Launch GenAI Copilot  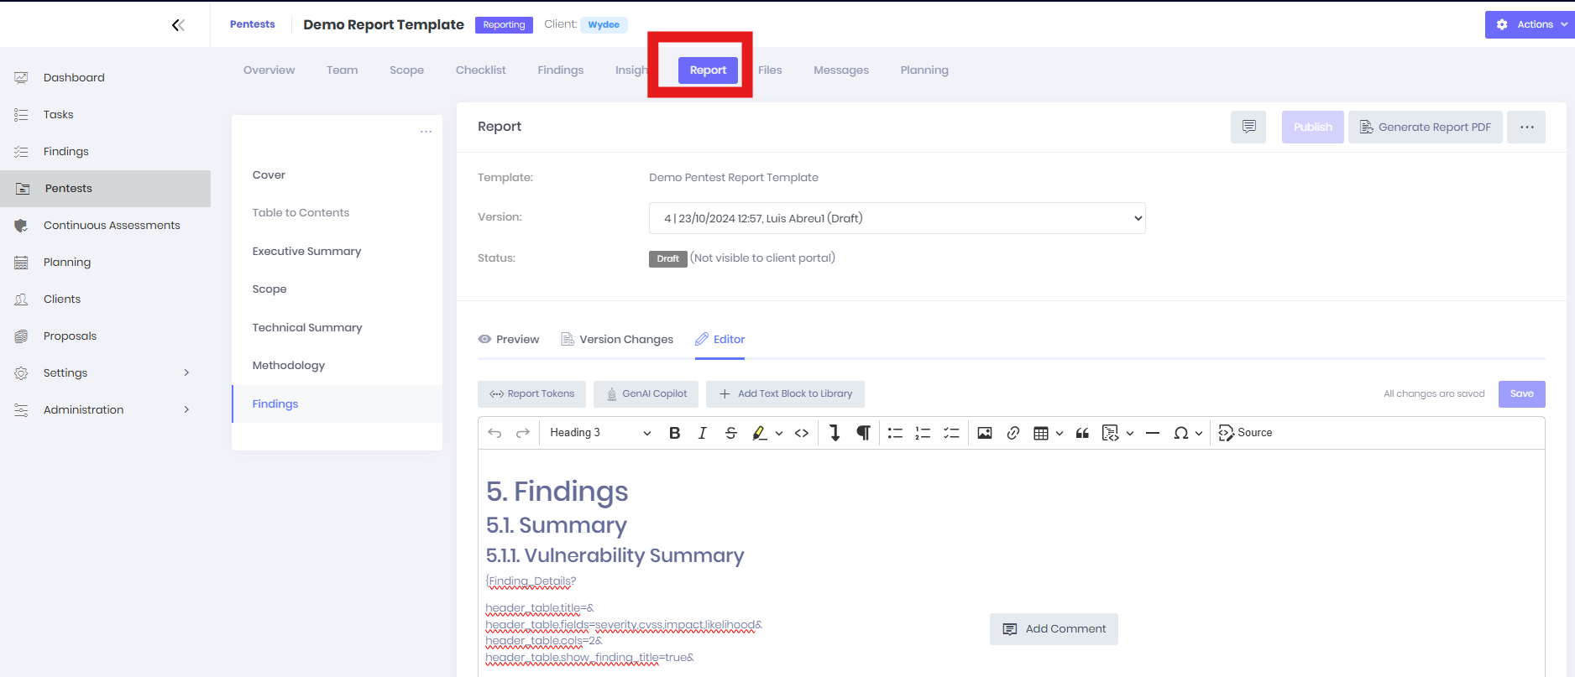(x=646, y=393)
